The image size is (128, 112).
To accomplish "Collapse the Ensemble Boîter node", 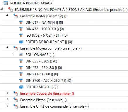I will tap(7, 15).
